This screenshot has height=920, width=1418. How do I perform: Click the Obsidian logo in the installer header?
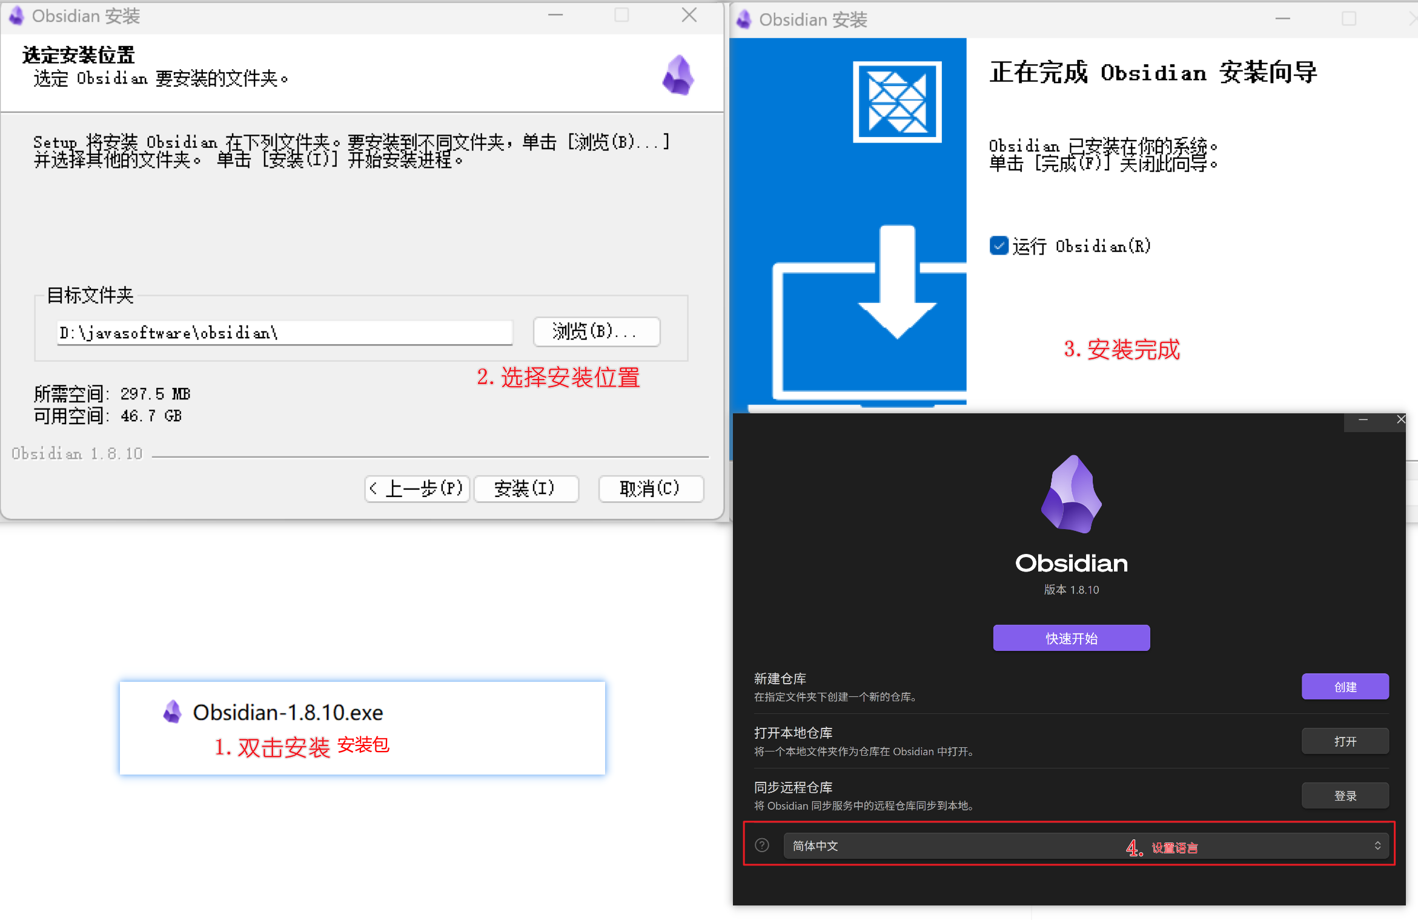point(678,75)
